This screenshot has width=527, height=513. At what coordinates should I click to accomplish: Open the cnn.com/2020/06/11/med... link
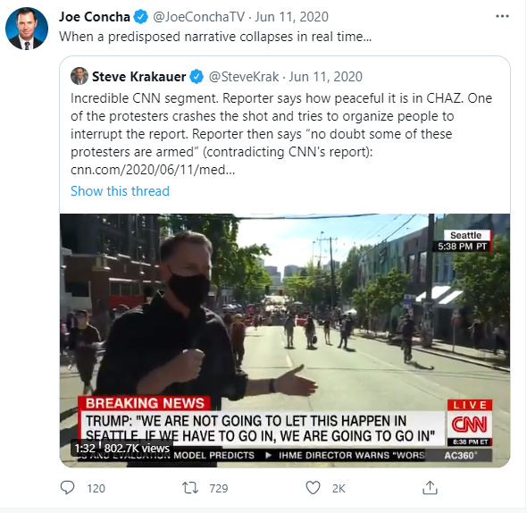click(x=153, y=170)
